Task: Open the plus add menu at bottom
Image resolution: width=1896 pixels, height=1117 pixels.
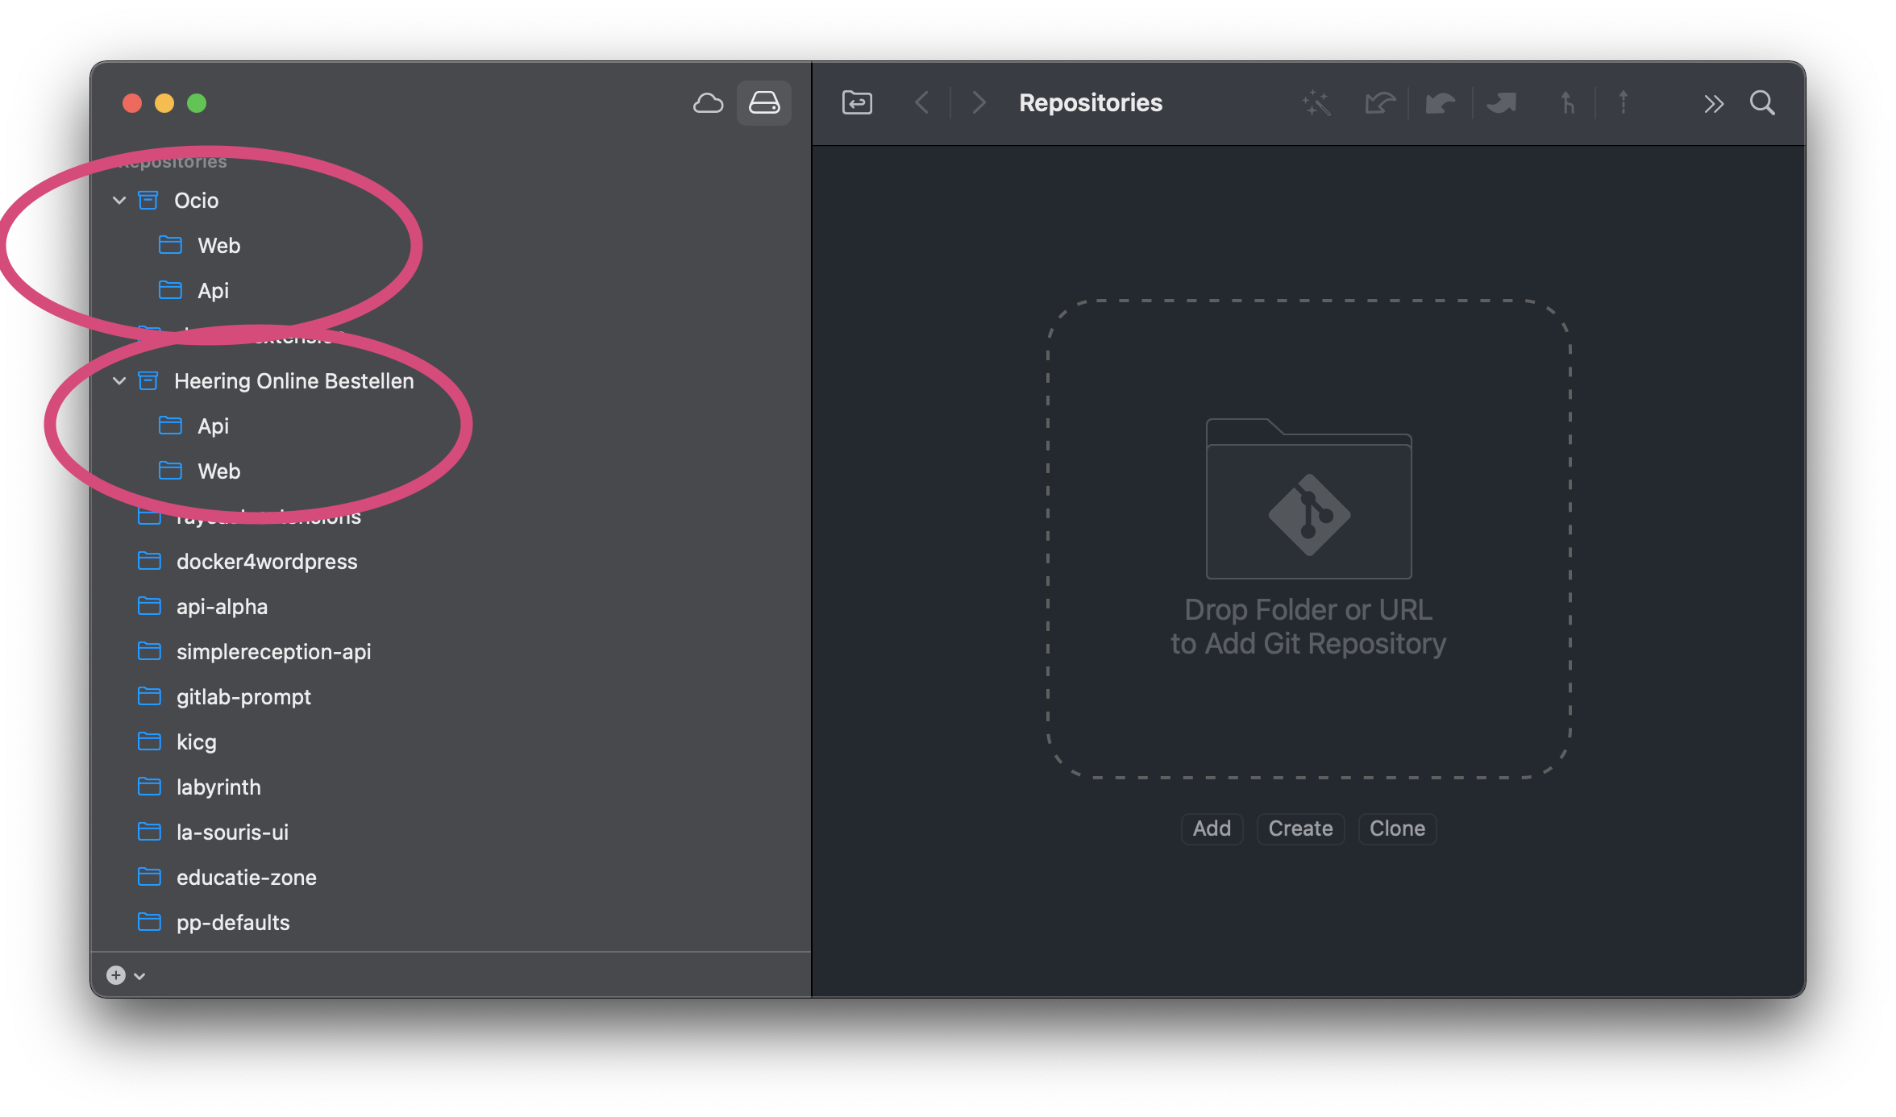Action: point(126,975)
